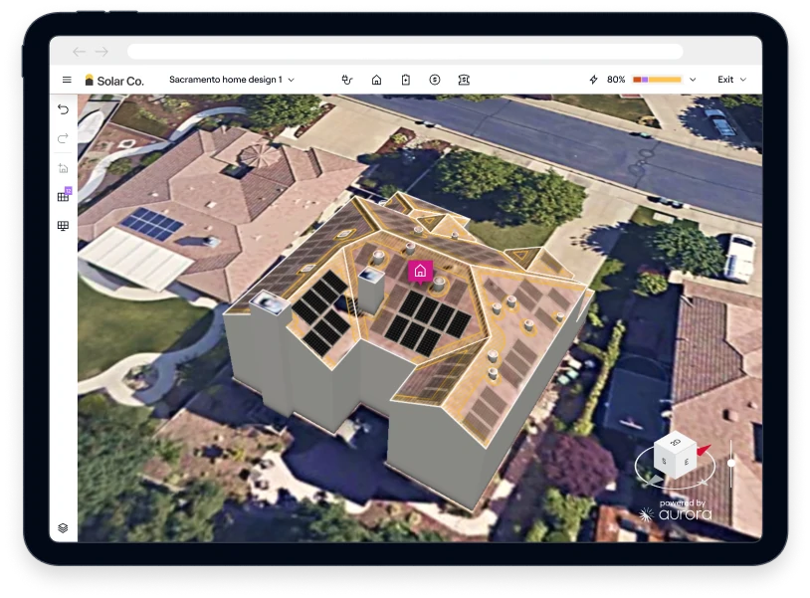
Task: Click the rightmost toolbar icon after the dollar icon
Action: (463, 79)
